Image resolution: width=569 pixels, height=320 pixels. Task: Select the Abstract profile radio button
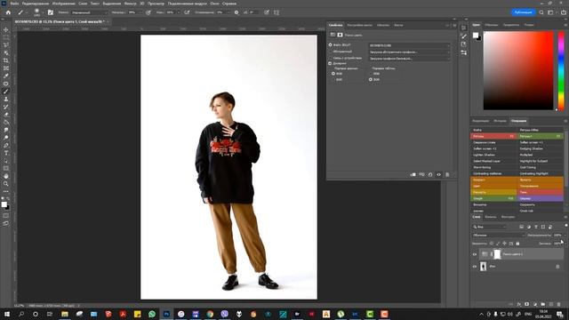click(330, 52)
